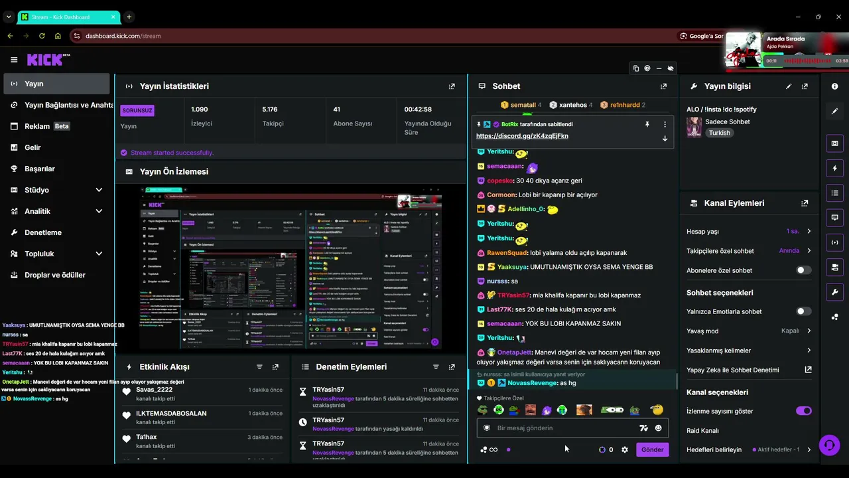Unpin the BotRix pinned message

click(647, 124)
